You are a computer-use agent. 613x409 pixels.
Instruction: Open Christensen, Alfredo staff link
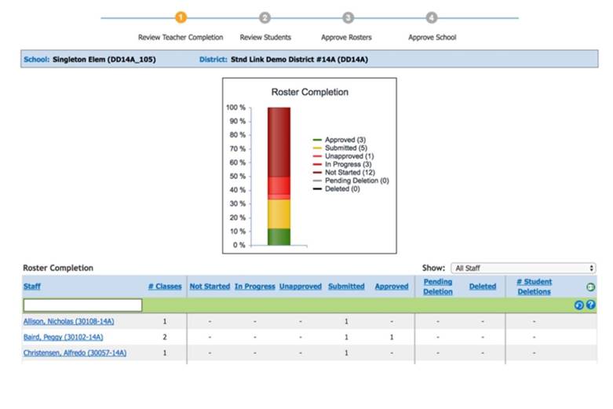point(75,352)
